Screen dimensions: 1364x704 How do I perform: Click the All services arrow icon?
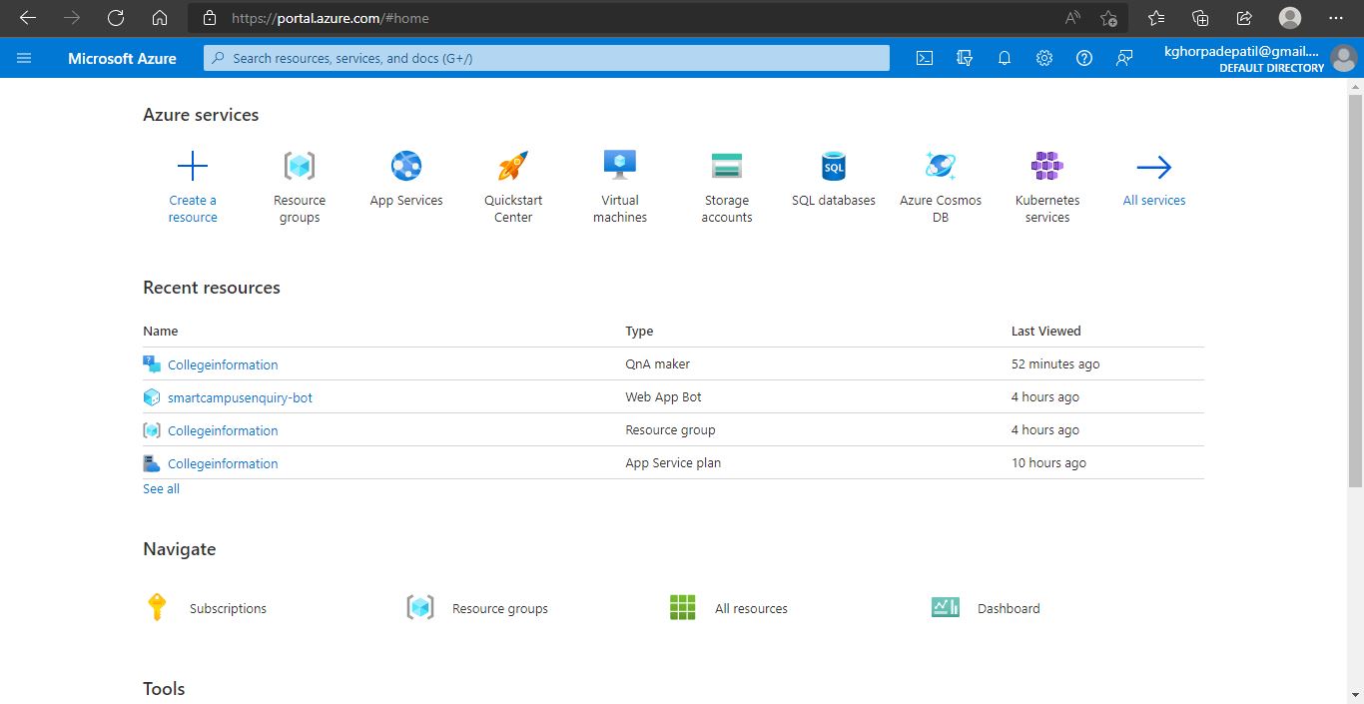tap(1154, 167)
